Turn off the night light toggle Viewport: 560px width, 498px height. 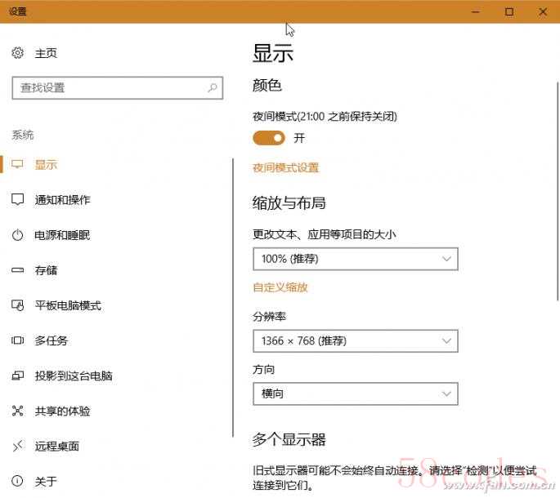coord(268,138)
